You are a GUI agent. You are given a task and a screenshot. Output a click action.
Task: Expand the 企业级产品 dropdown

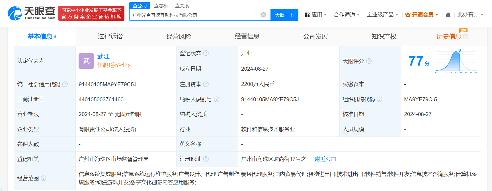[382, 15]
